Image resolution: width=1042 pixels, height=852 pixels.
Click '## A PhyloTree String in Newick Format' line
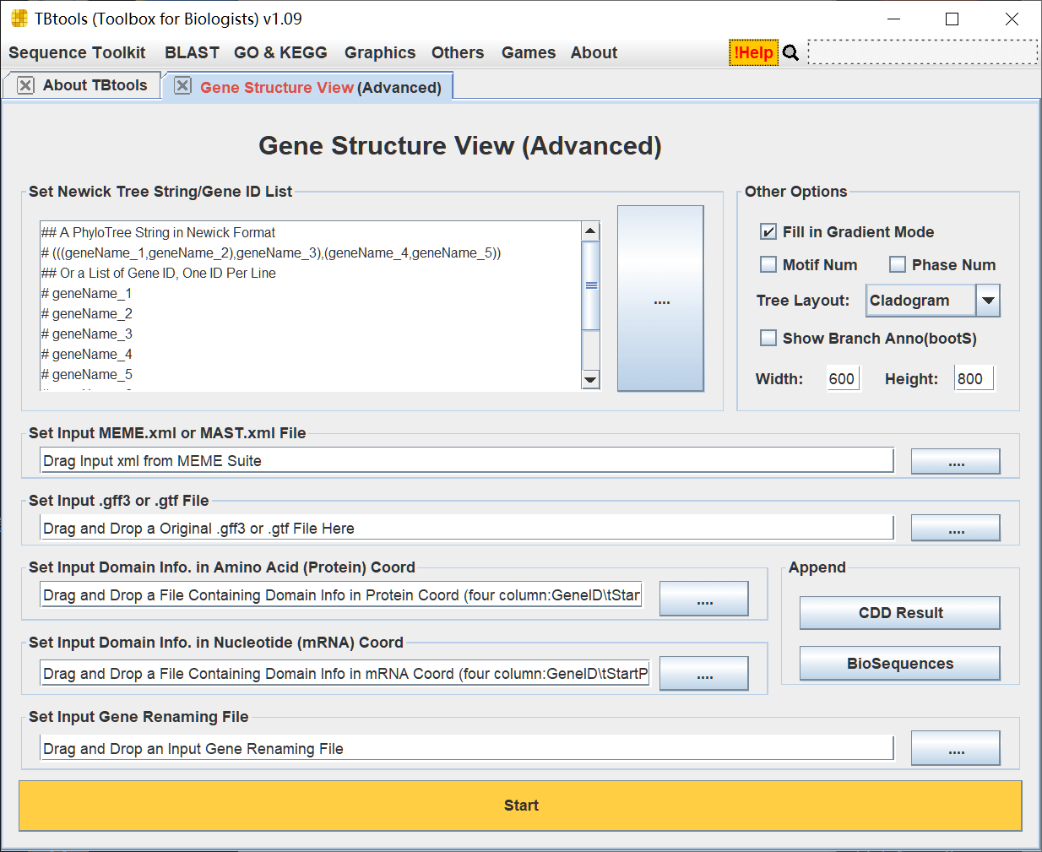coord(158,232)
